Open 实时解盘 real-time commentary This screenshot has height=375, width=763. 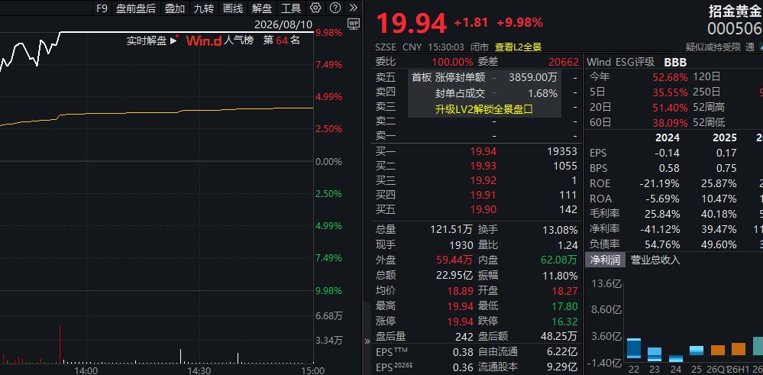(147, 40)
